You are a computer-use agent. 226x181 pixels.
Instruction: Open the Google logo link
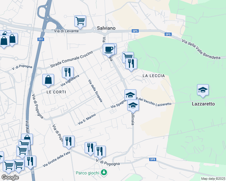click(10, 177)
